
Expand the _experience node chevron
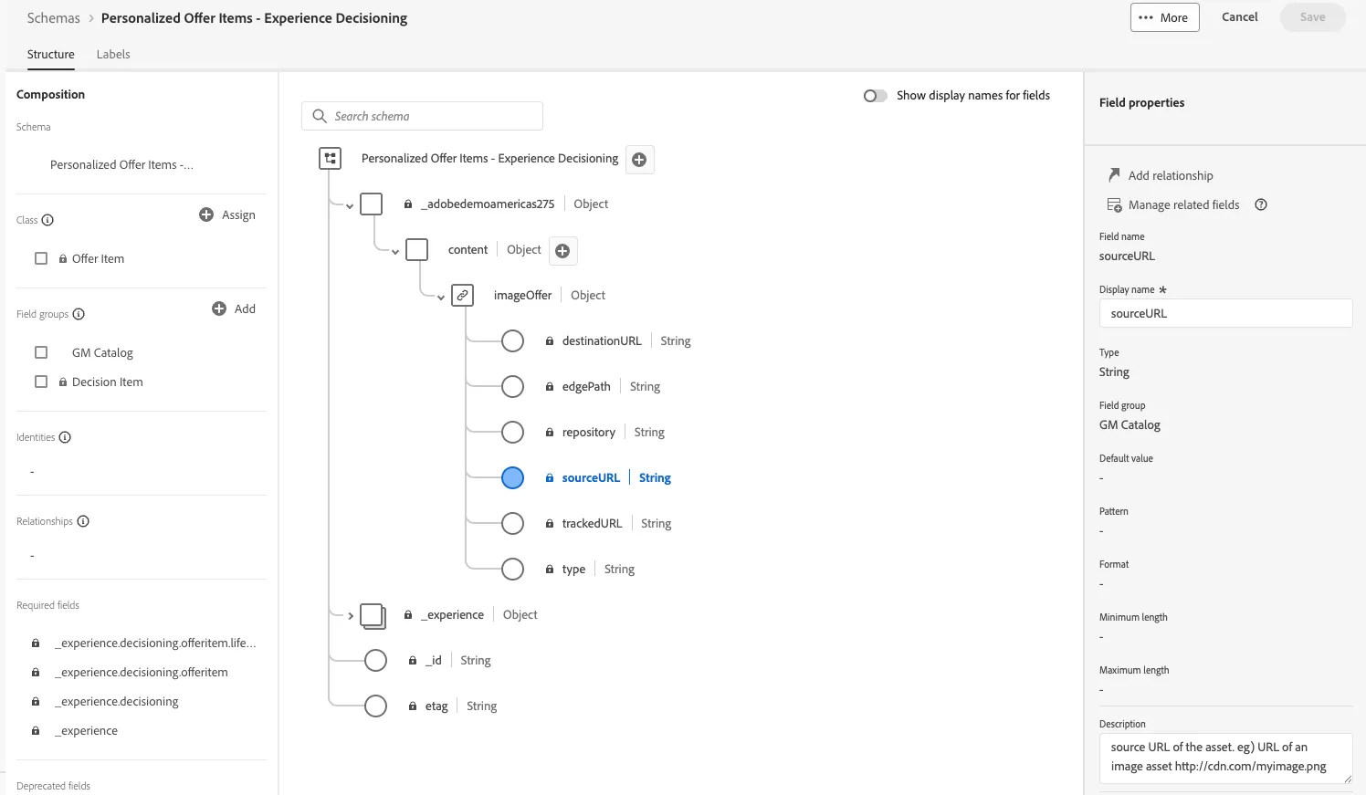tap(351, 616)
